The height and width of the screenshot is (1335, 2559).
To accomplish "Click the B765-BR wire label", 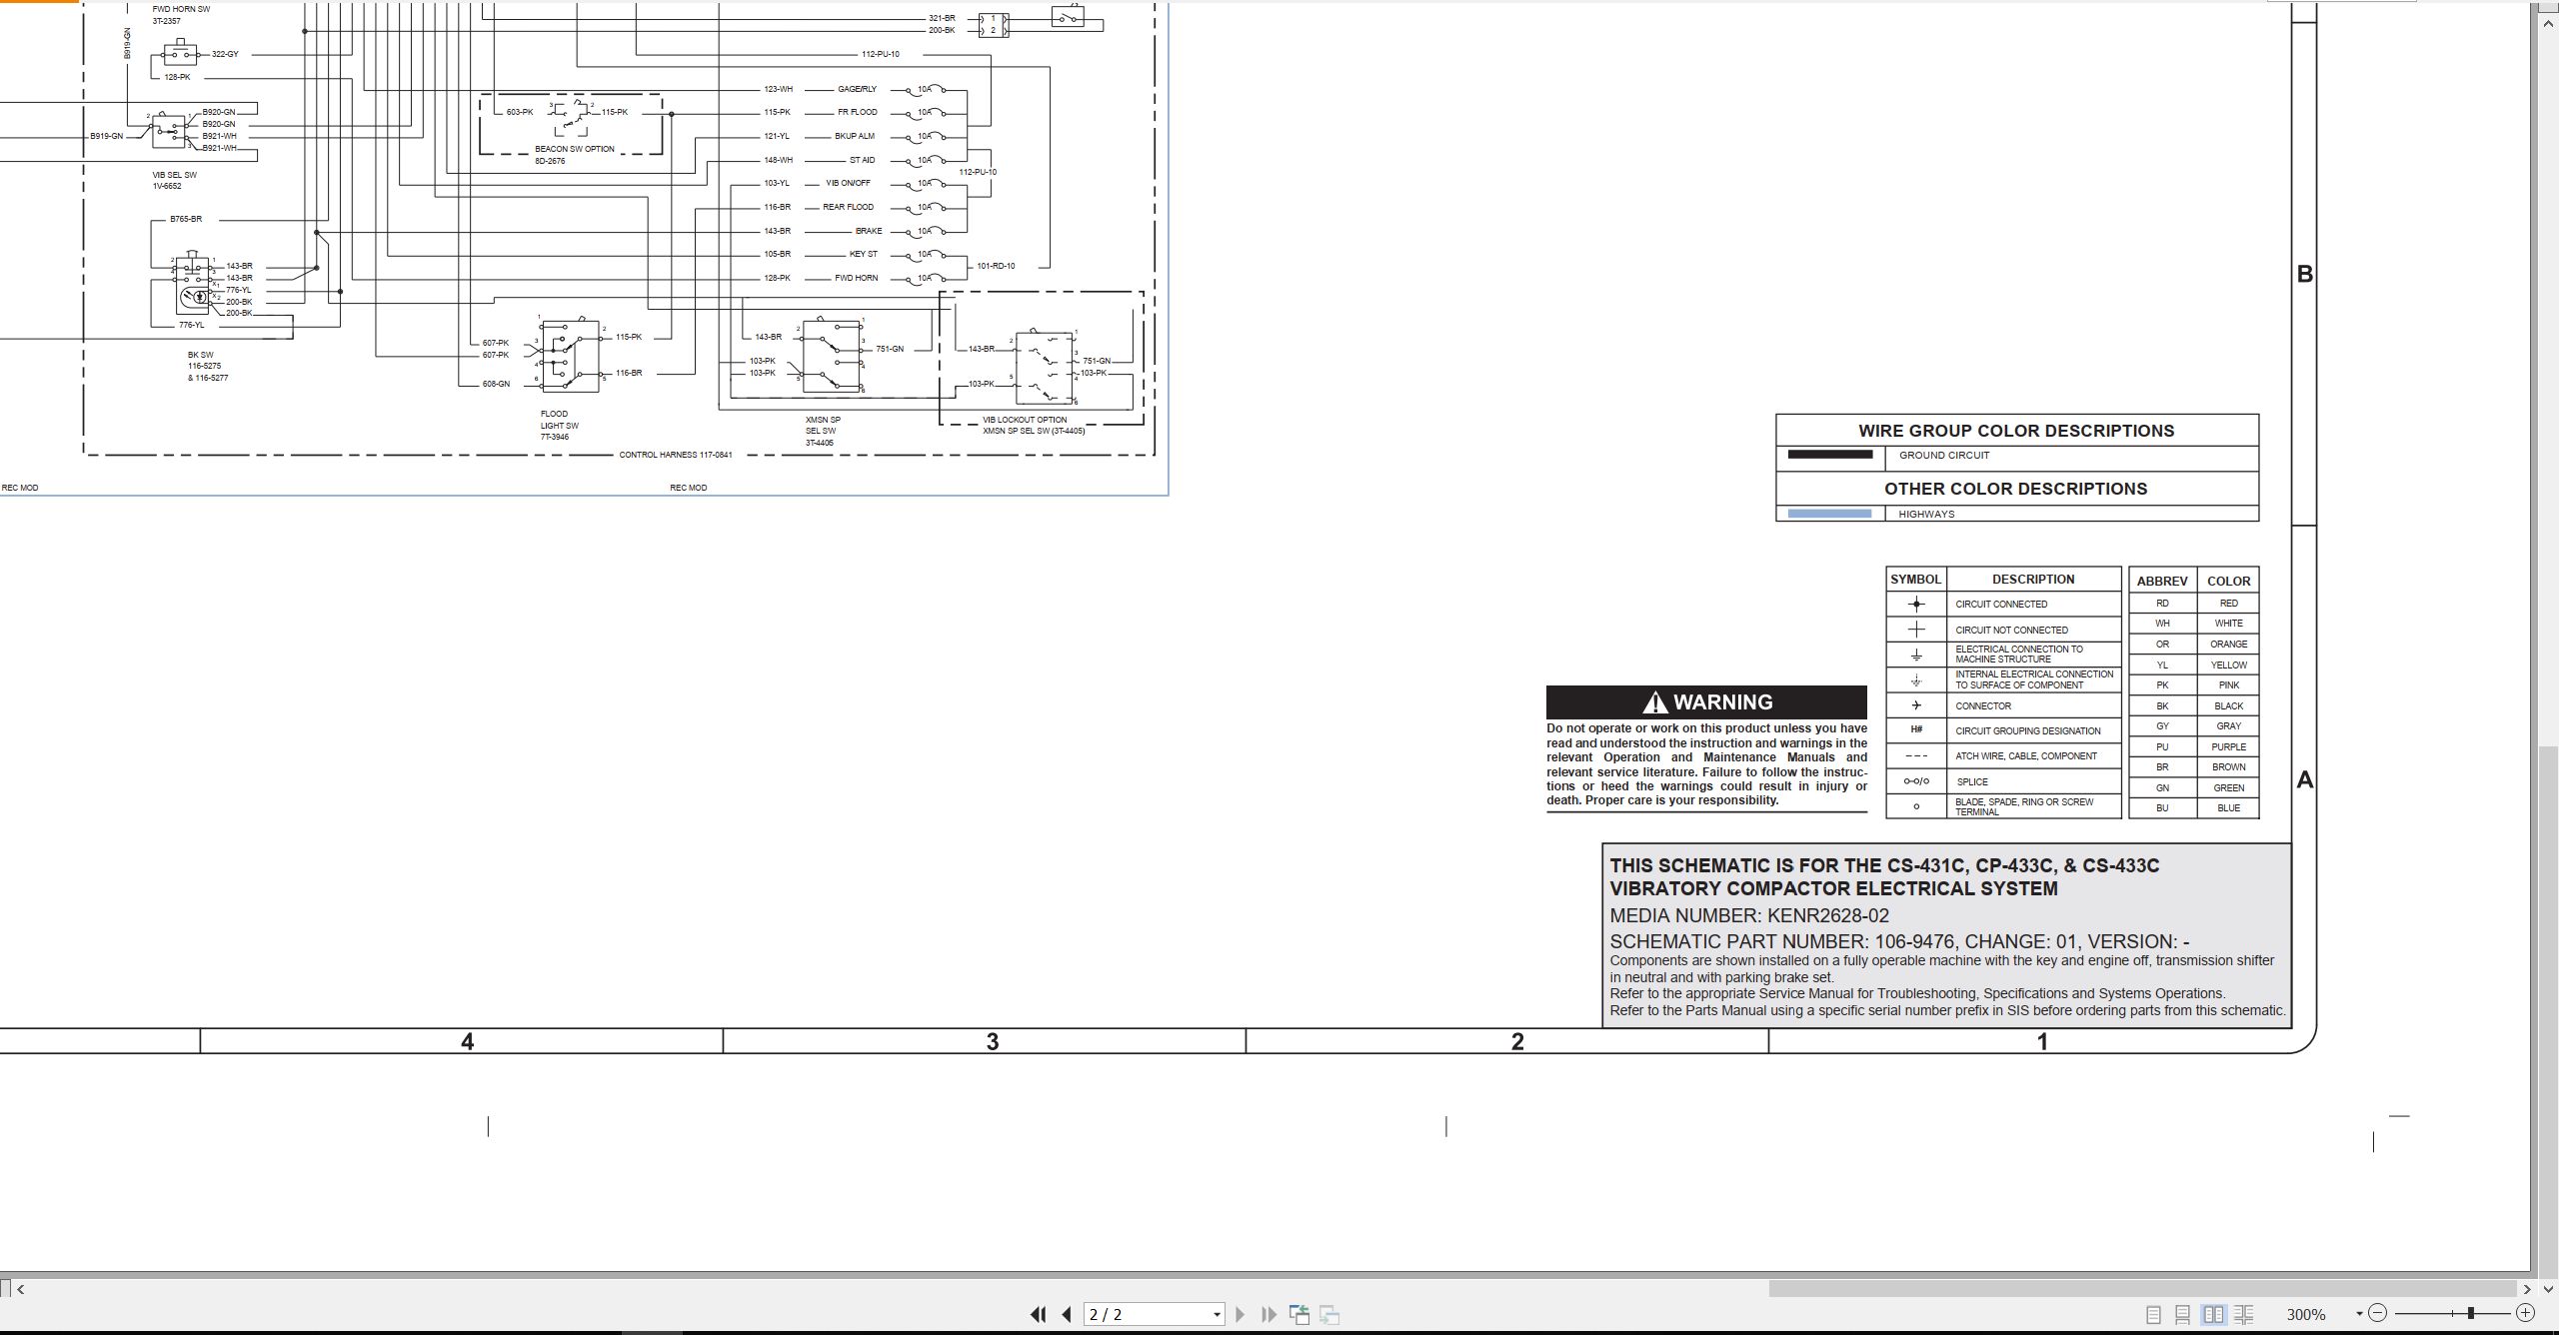I will pos(186,219).
